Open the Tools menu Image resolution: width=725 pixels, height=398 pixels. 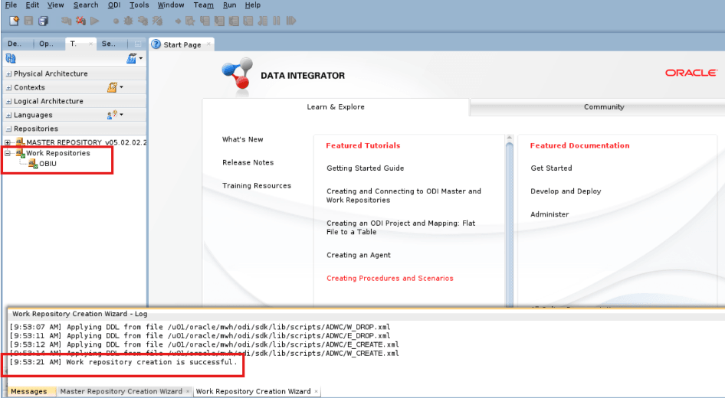click(139, 5)
